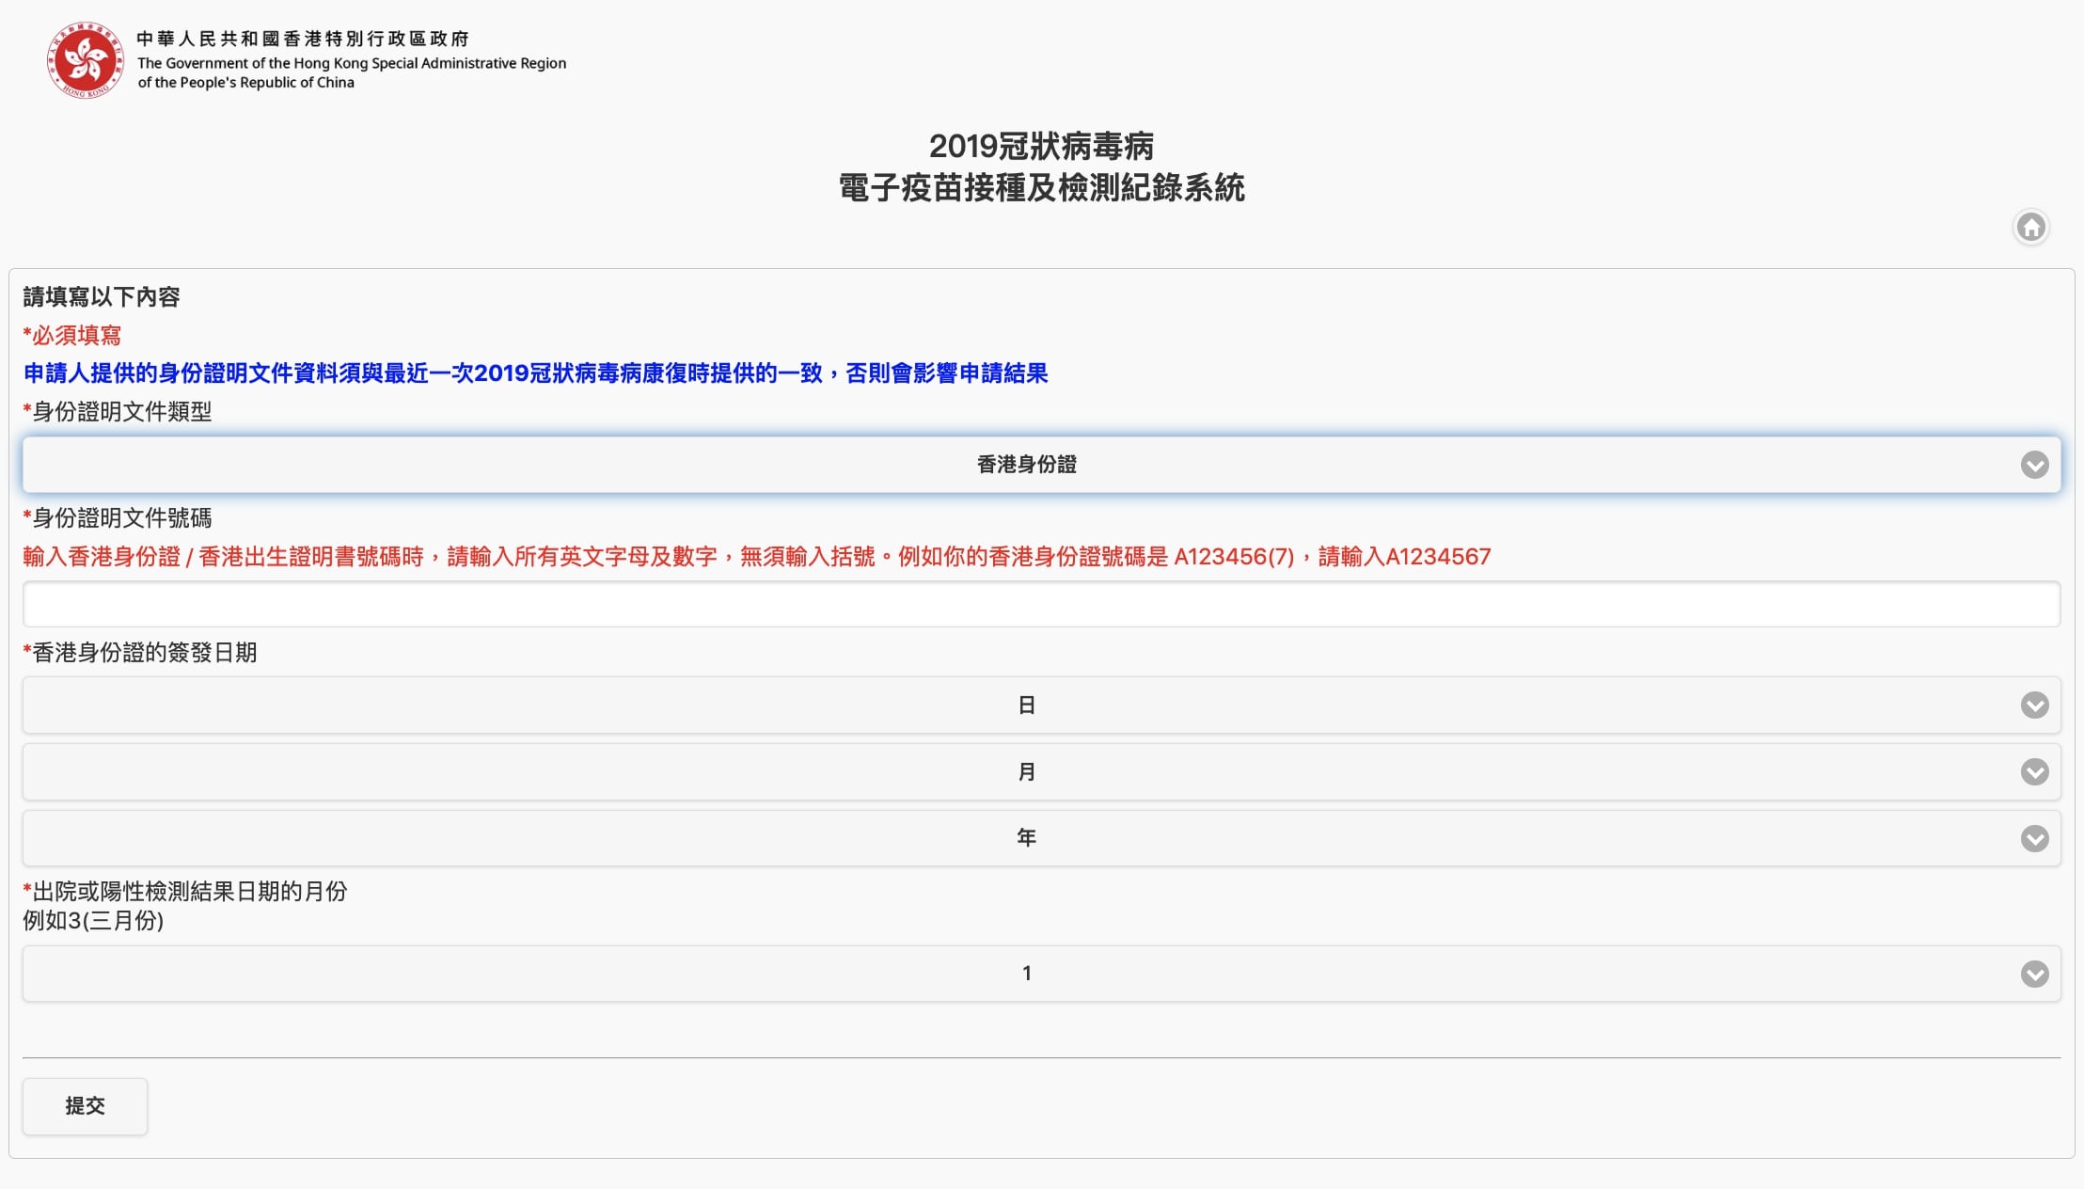This screenshot has height=1189, width=2084.
Task: Click the *香港身份證的簽發日期 field label
Action: tap(140, 653)
